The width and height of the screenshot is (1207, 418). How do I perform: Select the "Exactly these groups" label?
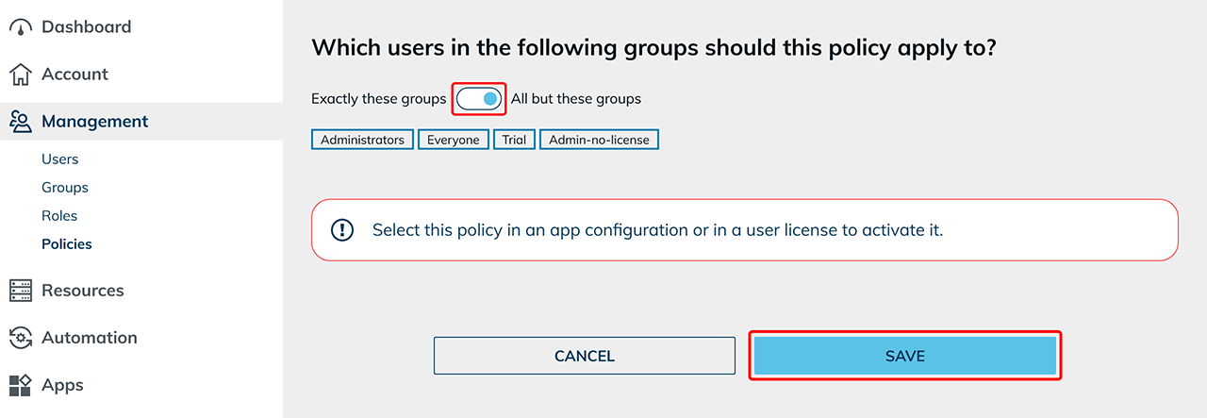coord(378,98)
